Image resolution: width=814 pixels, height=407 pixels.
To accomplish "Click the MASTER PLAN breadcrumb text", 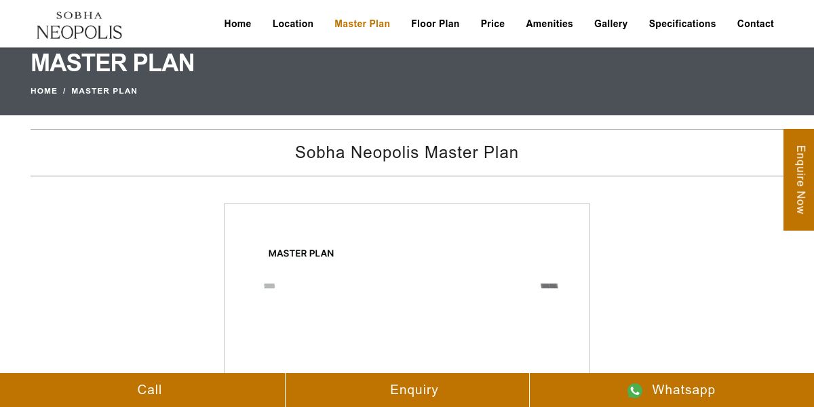I will click(x=104, y=91).
